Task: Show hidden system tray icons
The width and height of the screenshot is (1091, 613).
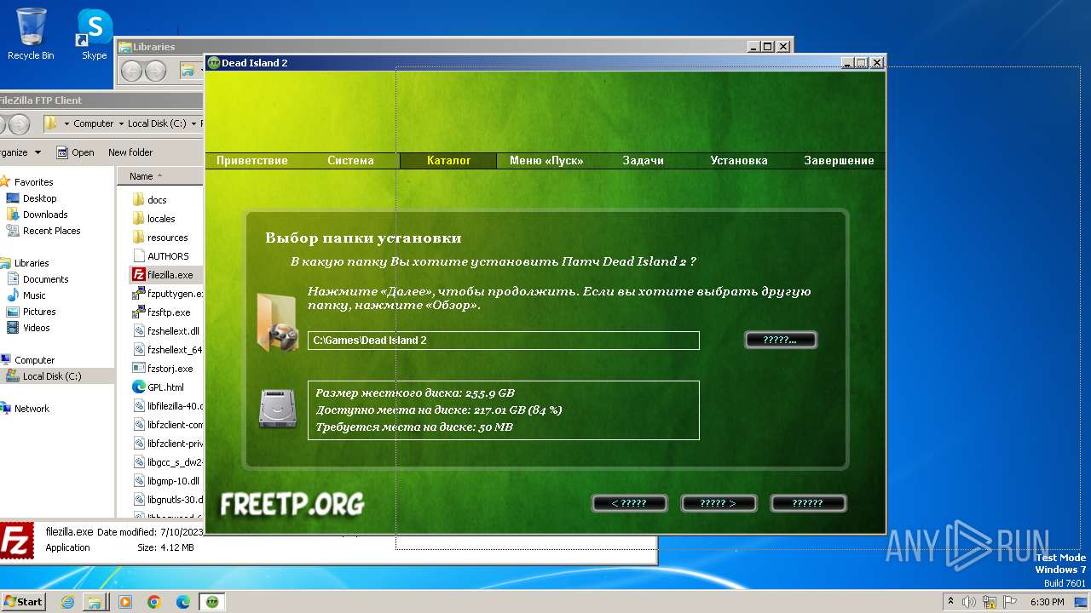Action: 950,602
